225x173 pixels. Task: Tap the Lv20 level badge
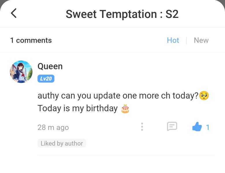pos(46,79)
